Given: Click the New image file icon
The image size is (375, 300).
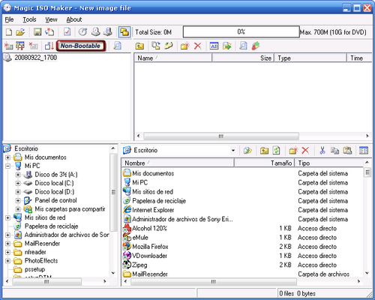Looking at the screenshot, I should (9, 32).
